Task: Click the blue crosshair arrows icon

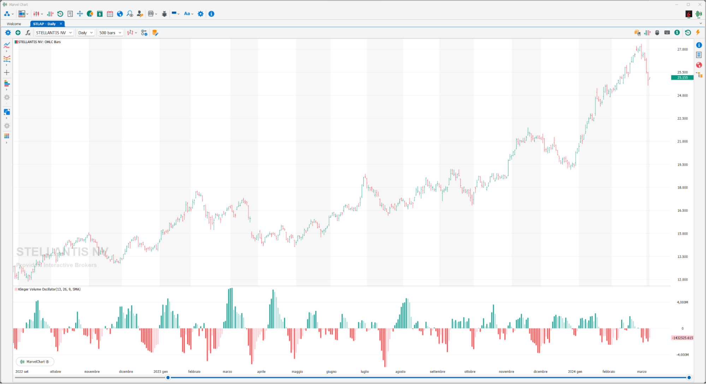Action: click(80, 14)
